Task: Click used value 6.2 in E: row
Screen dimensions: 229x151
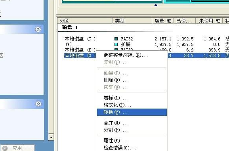Action: [x=190, y=50]
